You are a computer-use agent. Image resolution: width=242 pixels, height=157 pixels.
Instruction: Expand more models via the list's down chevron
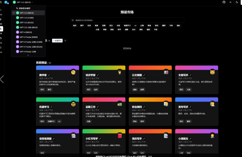point(28,55)
